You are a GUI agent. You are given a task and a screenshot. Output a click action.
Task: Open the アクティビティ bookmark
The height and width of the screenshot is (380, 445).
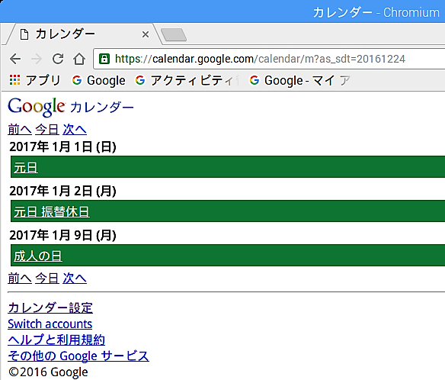click(187, 80)
